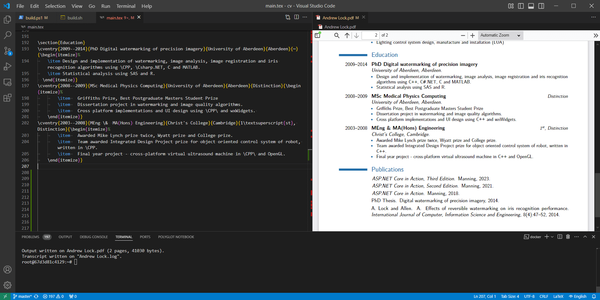Image resolution: width=600 pixels, height=300 pixels.
Task: Switch to the OUTPUT panel tab
Action: click(x=65, y=237)
